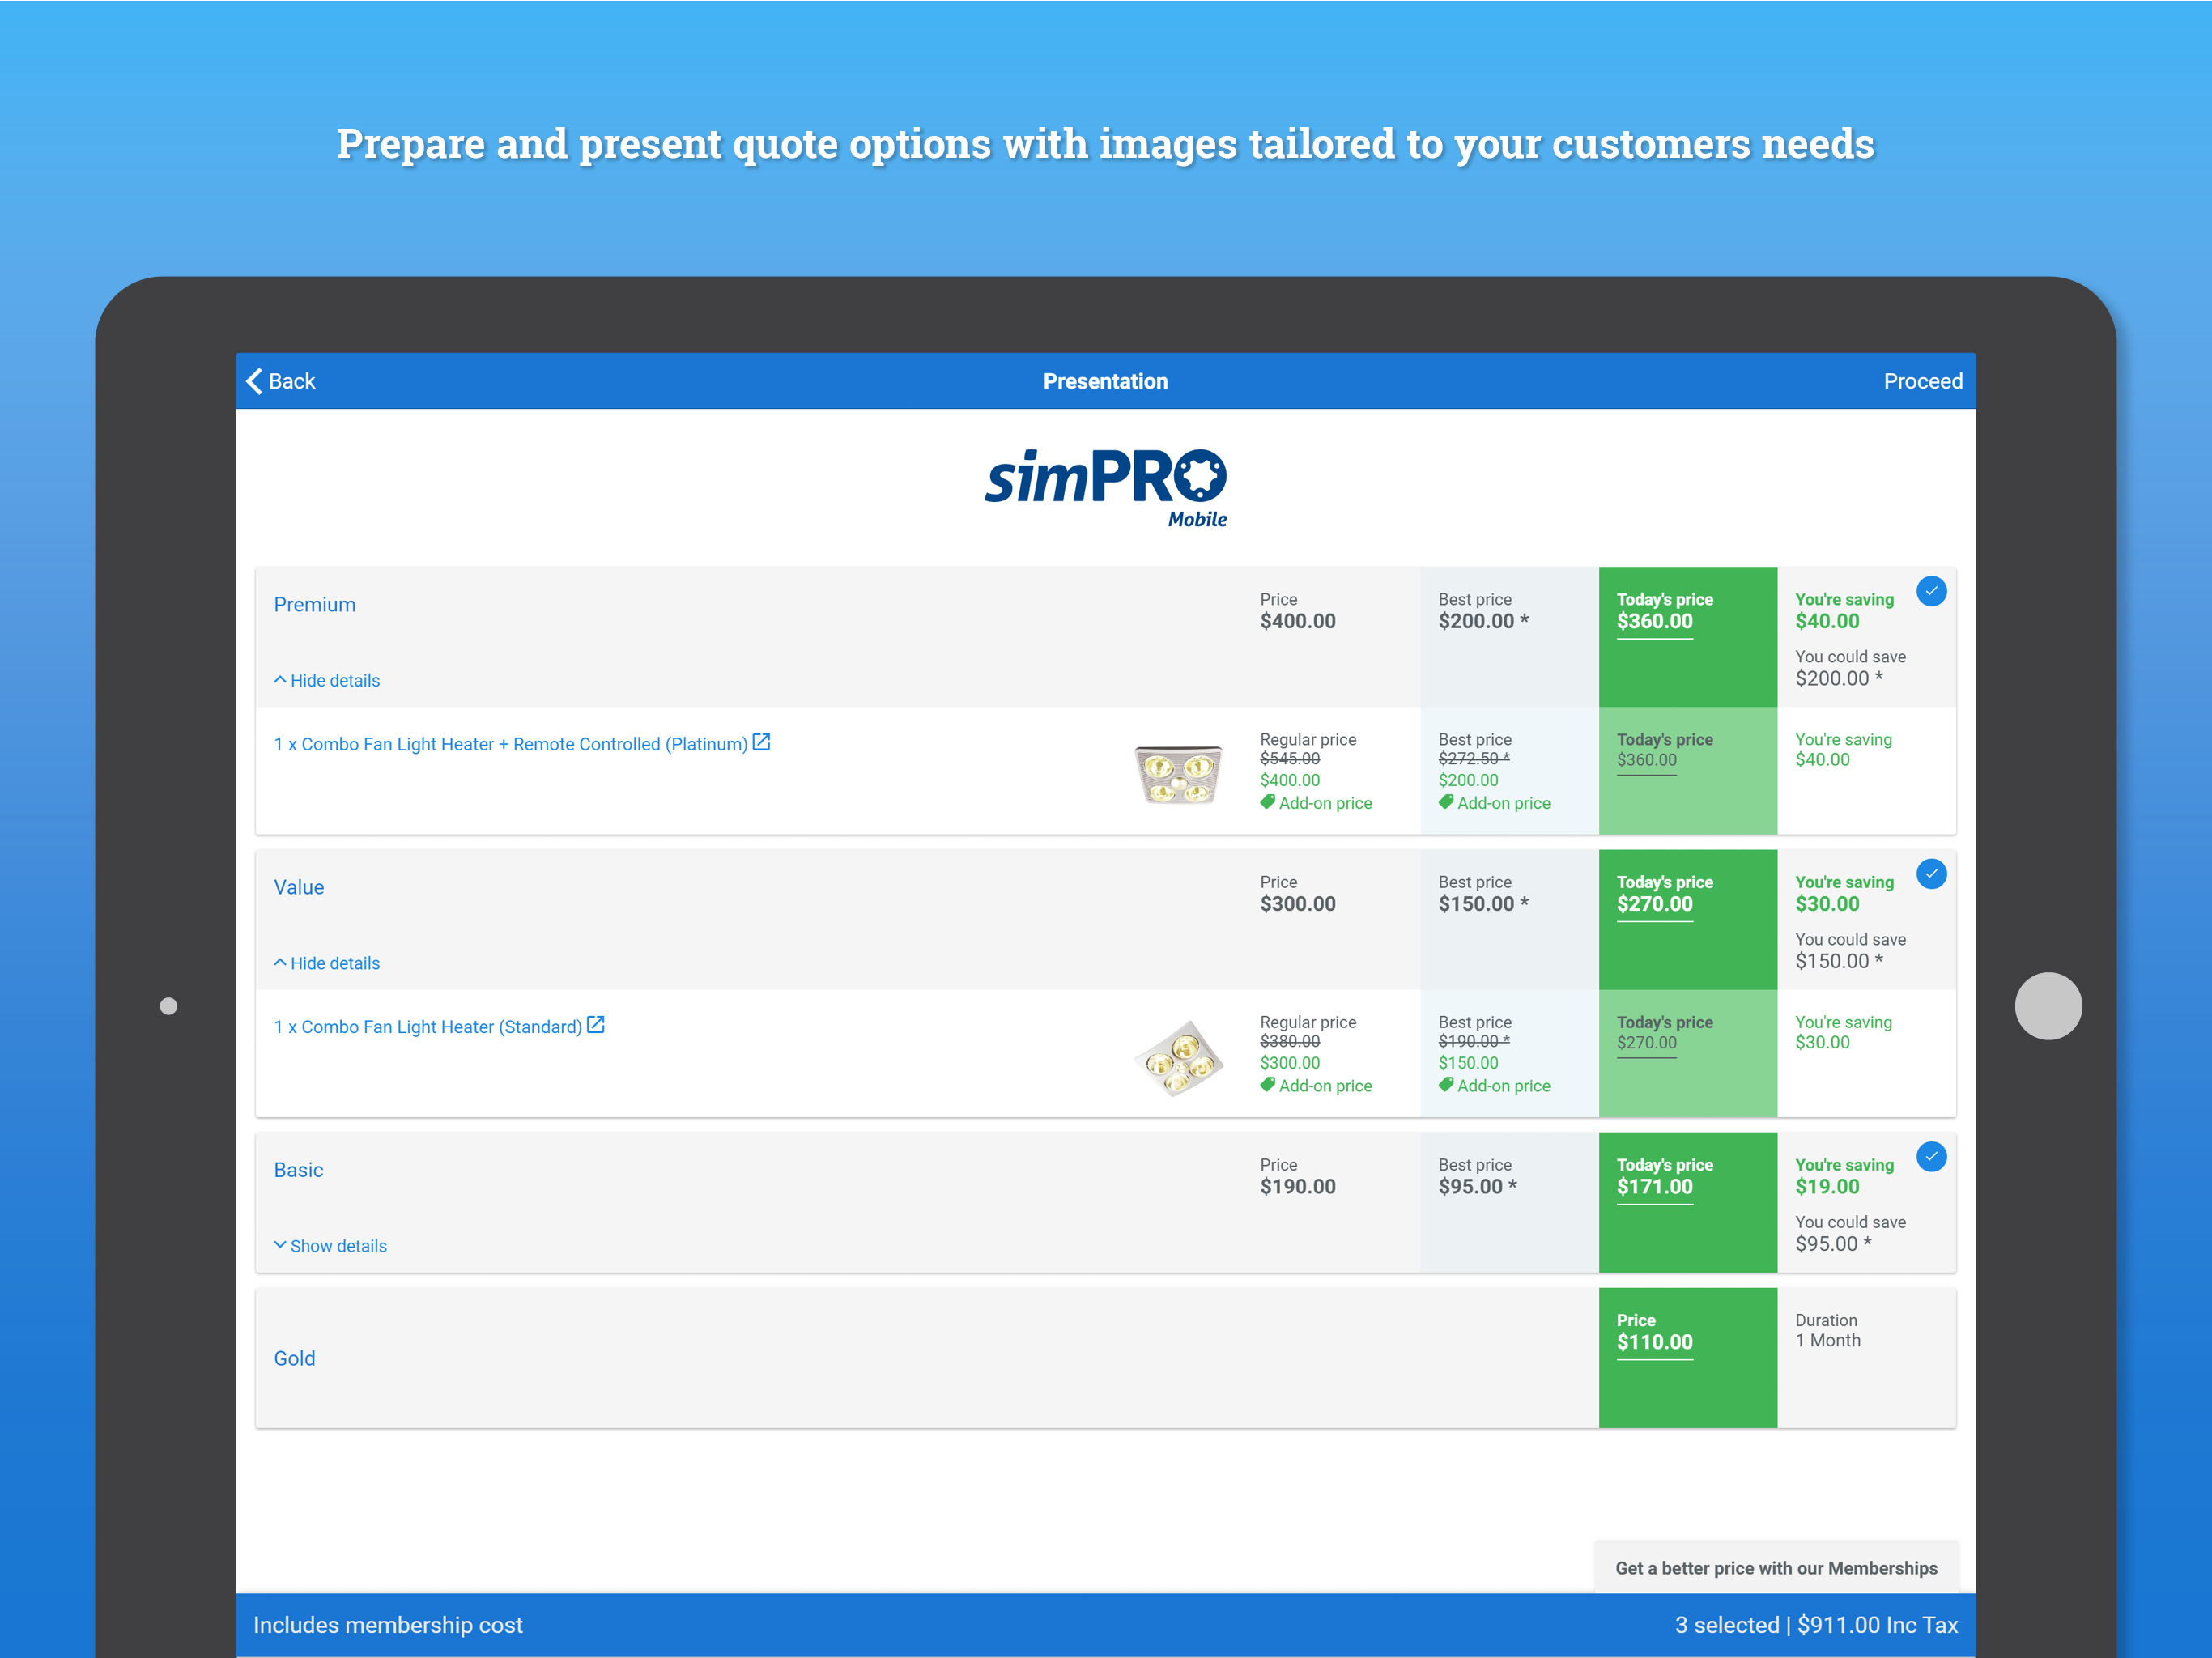Deselect the Value quote option checkmark
2212x1658 pixels.
pos(1932,874)
